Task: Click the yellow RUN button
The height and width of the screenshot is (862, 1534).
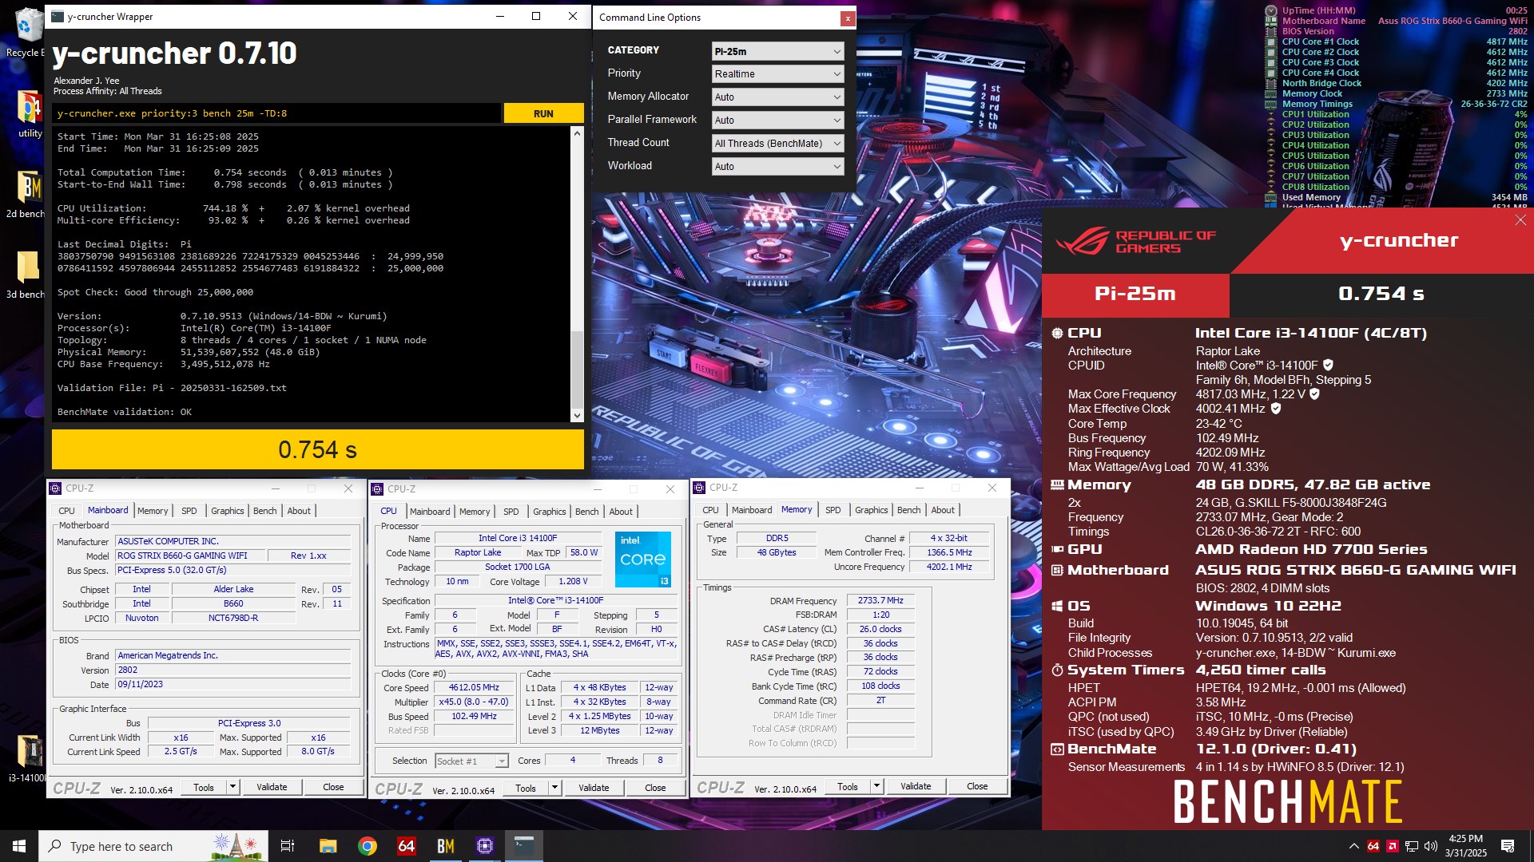Action: pos(543,113)
